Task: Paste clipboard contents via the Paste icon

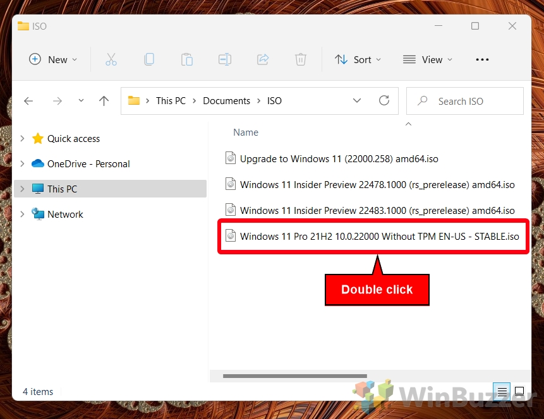Action: [x=187, y=59]
